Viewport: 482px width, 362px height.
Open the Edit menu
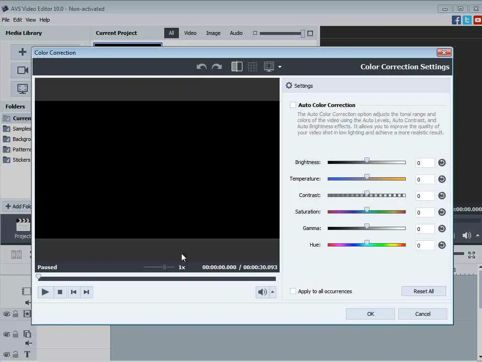17,20
